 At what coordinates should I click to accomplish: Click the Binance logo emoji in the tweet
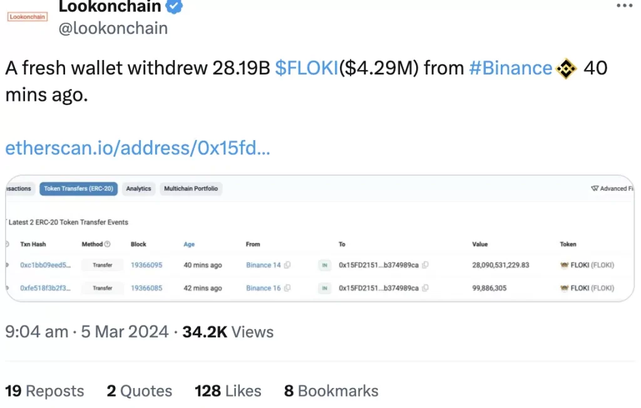click(567, 68)
